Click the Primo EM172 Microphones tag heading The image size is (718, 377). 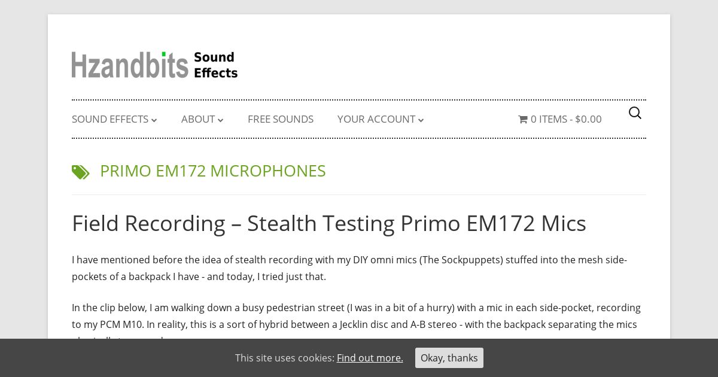(213, 171)
